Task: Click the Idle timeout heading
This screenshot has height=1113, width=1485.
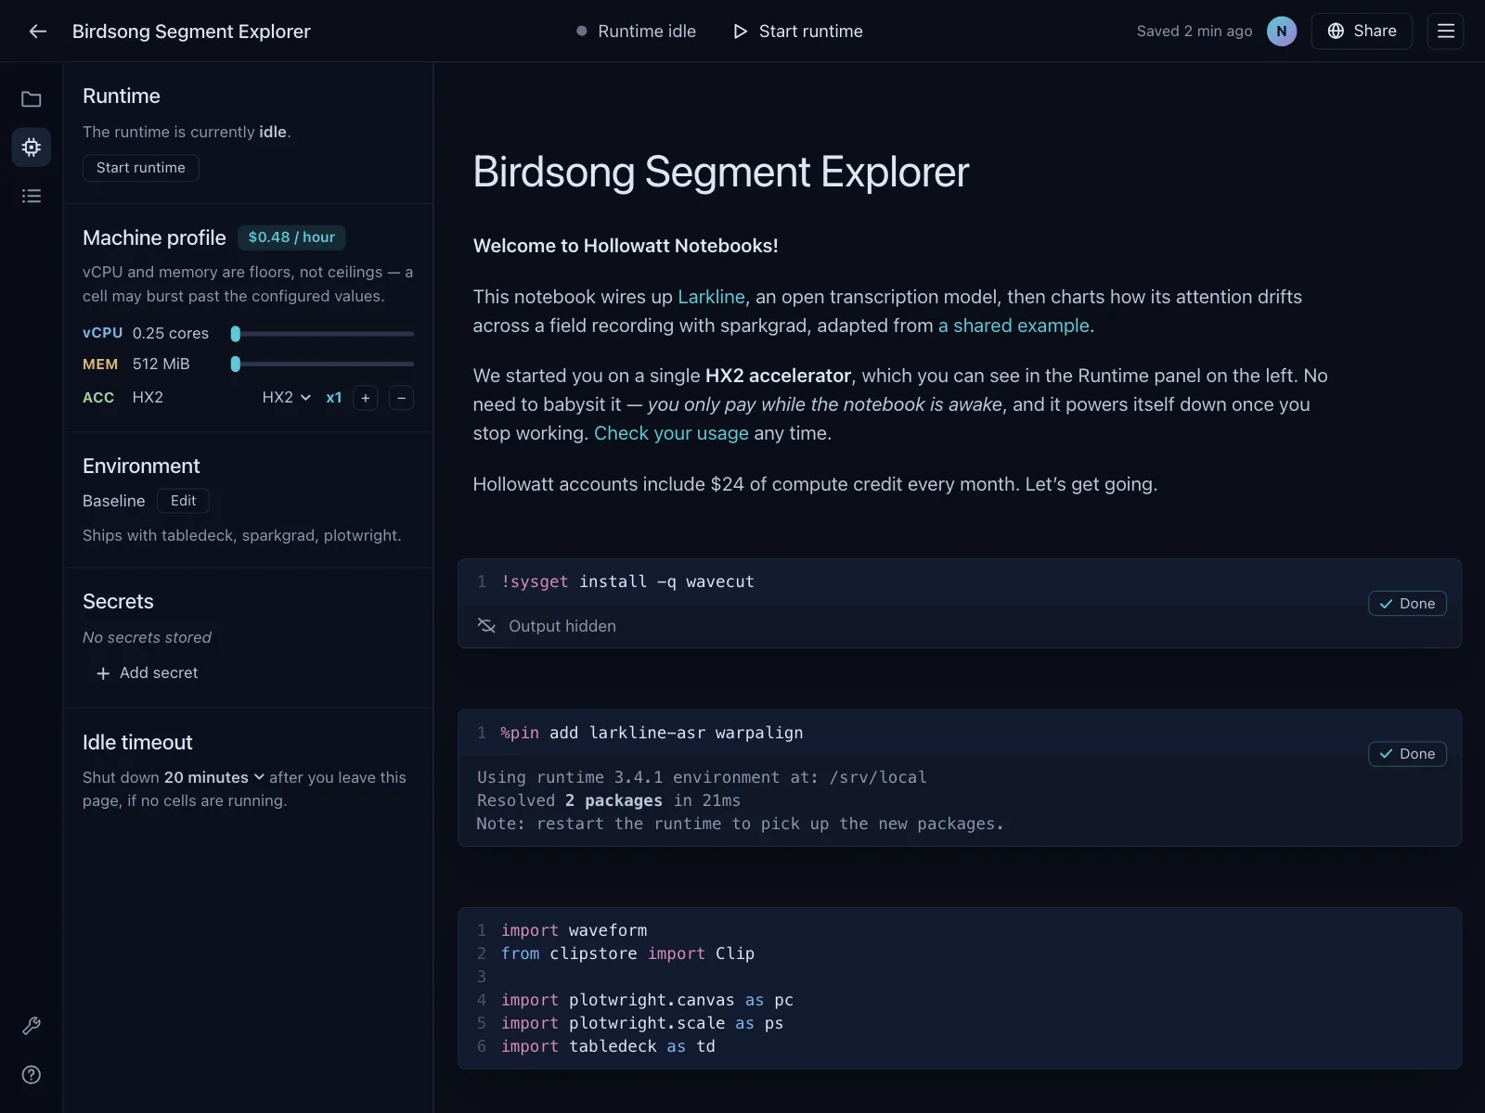Action: tap(137, 742)
